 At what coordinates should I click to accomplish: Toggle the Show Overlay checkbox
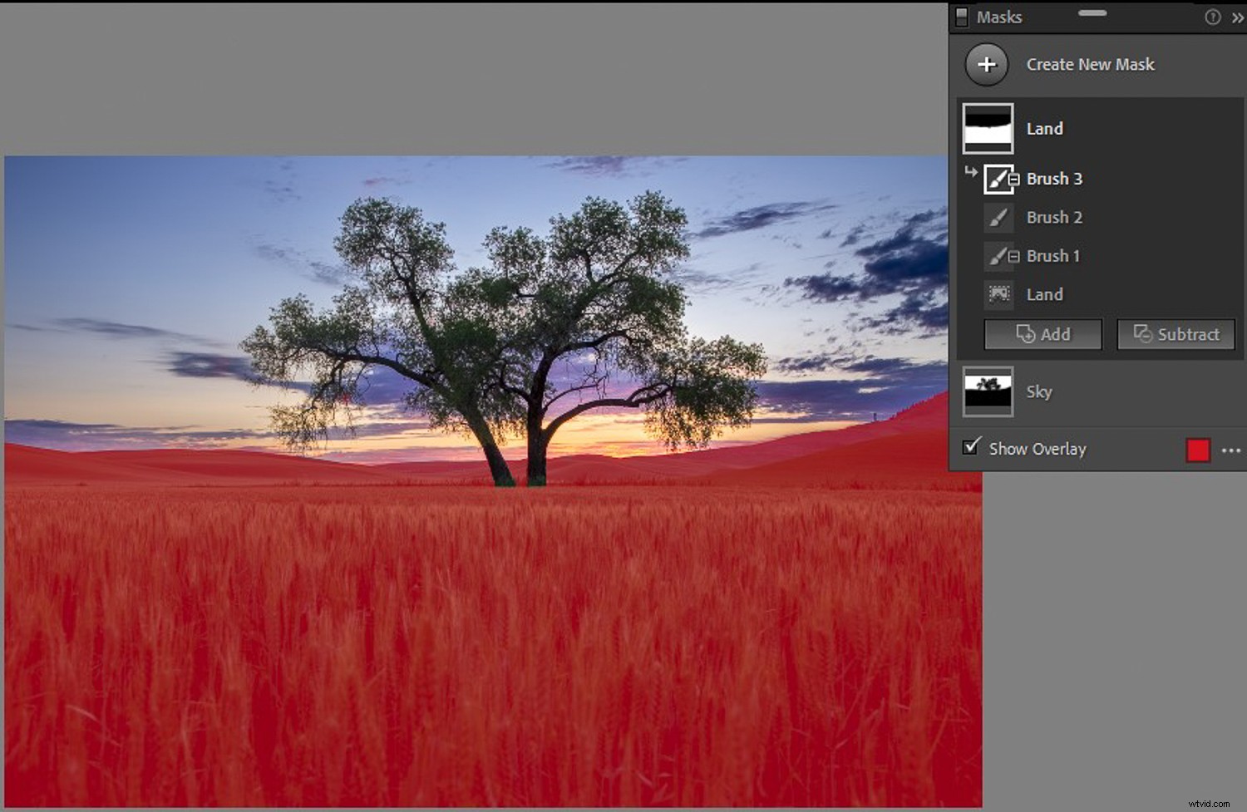tap(971, 448)
